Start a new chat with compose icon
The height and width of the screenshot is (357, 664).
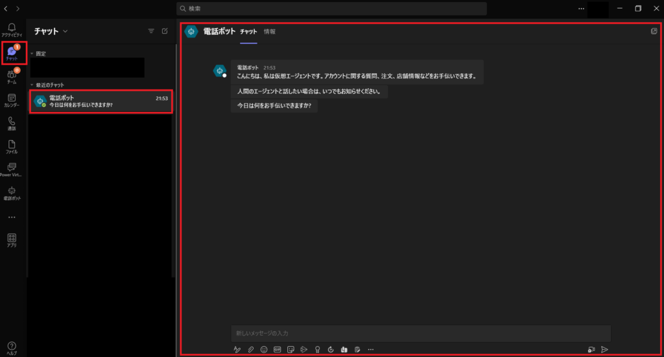165,31
